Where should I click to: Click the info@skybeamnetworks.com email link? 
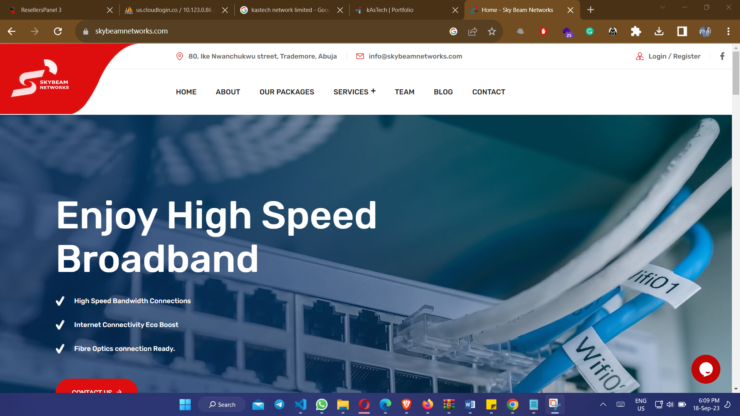[415, 56]
